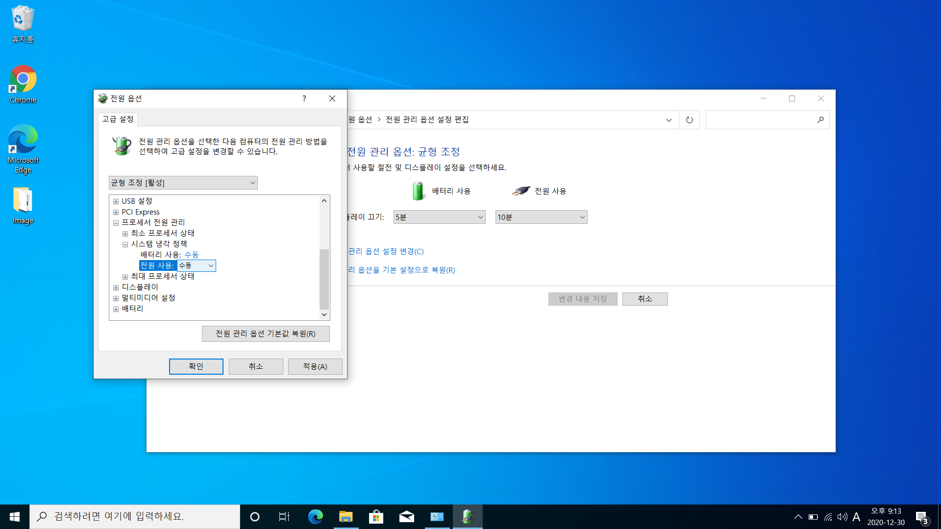
Task: Select the 고급 설정 tab
Action: [118, 119]
